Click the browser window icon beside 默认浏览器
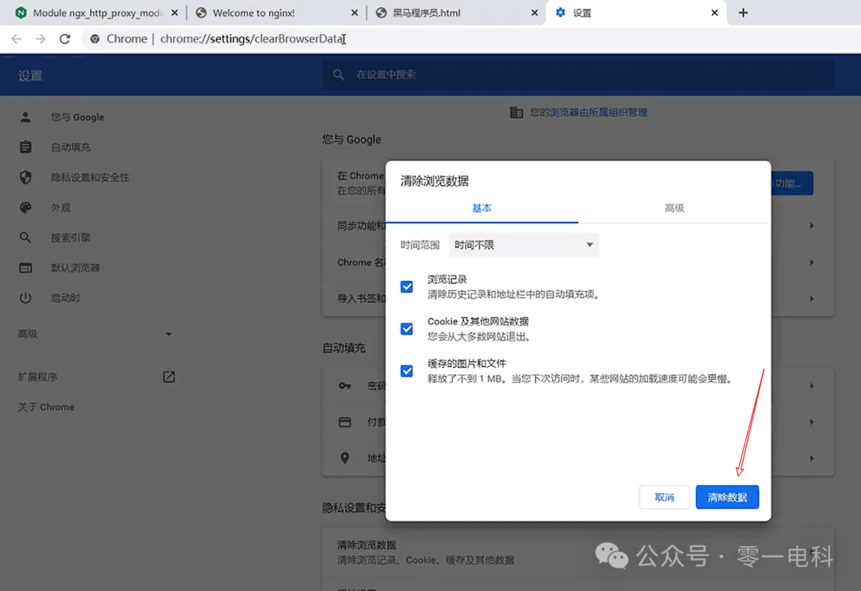Image resolution: width=861 pixels, height=591 pixels. [x=26, y=267]
